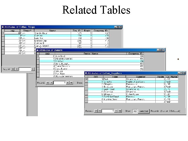Click the record number field in Coffee_Shops window

[x=25, y=69]
